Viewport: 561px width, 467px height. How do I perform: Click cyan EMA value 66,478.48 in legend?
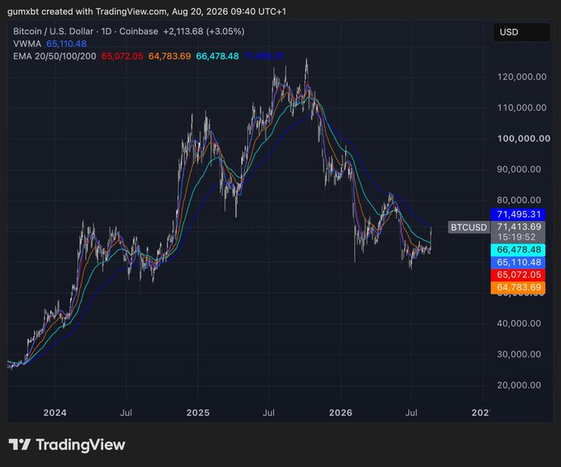(x=217, y=56)
